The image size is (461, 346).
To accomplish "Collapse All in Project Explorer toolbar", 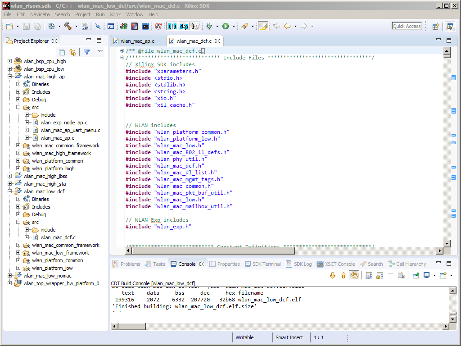I will 62,52.
